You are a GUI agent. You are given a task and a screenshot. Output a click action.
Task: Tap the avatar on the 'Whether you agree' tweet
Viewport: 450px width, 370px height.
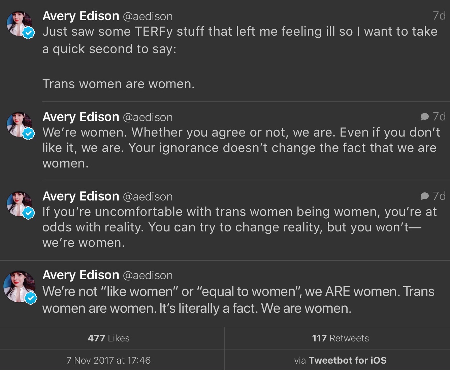pos(19,124)
